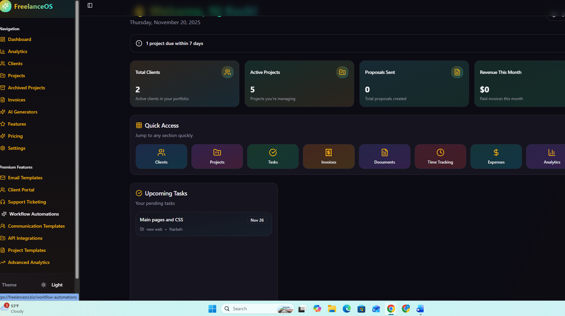
Task: Open the Clients quick access tile
Action: click(x=161, y=156)
